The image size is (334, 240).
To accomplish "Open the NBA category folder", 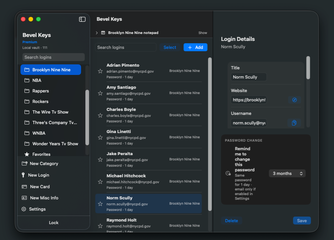I will click(51, 80).
